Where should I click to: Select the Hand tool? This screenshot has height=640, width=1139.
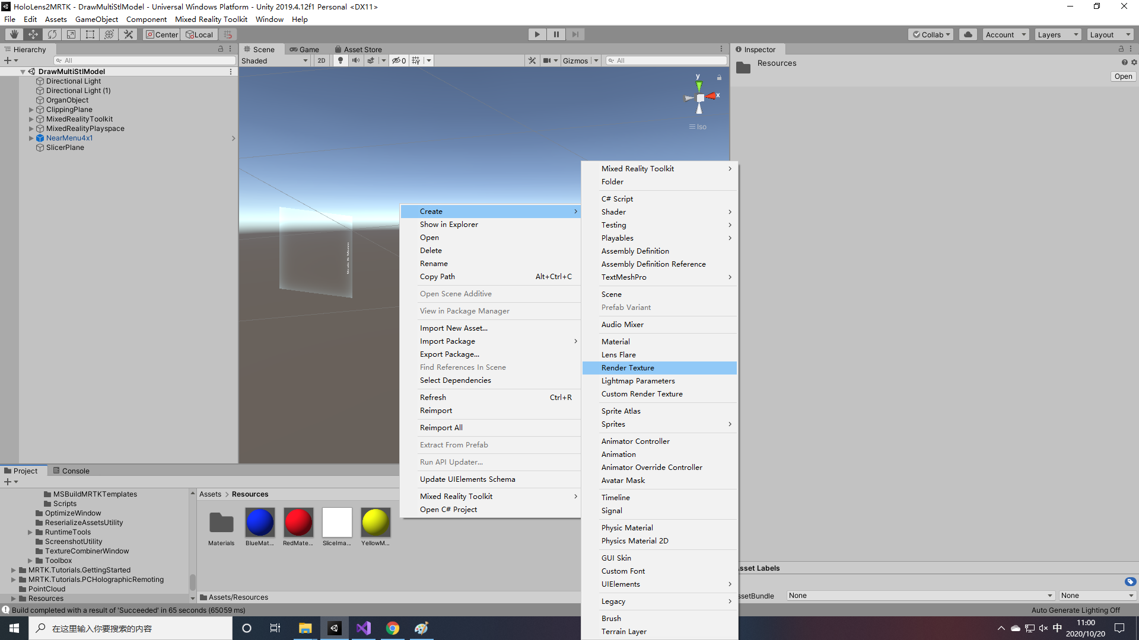click(14, 34)
